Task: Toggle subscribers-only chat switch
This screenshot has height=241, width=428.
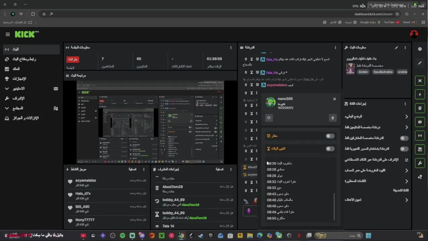Action: click(404, 138)
